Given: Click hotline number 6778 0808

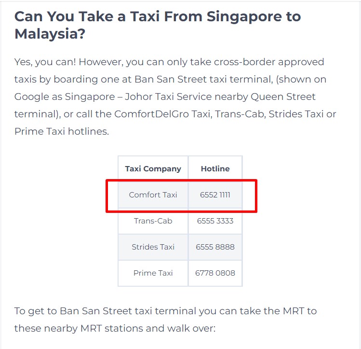Looking at the screenshot, I should [x=215, y=273].
